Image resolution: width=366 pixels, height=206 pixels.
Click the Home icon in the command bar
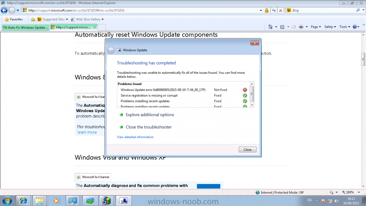point(270,27)
